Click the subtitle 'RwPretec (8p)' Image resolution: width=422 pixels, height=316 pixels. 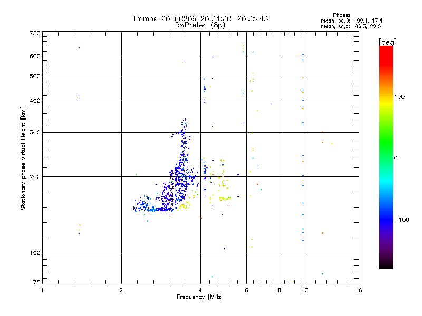coord(200,25)
